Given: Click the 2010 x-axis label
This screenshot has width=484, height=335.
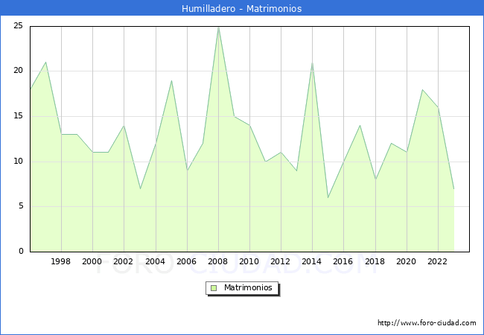Looking at the screenshot, I should pos(249,261).
